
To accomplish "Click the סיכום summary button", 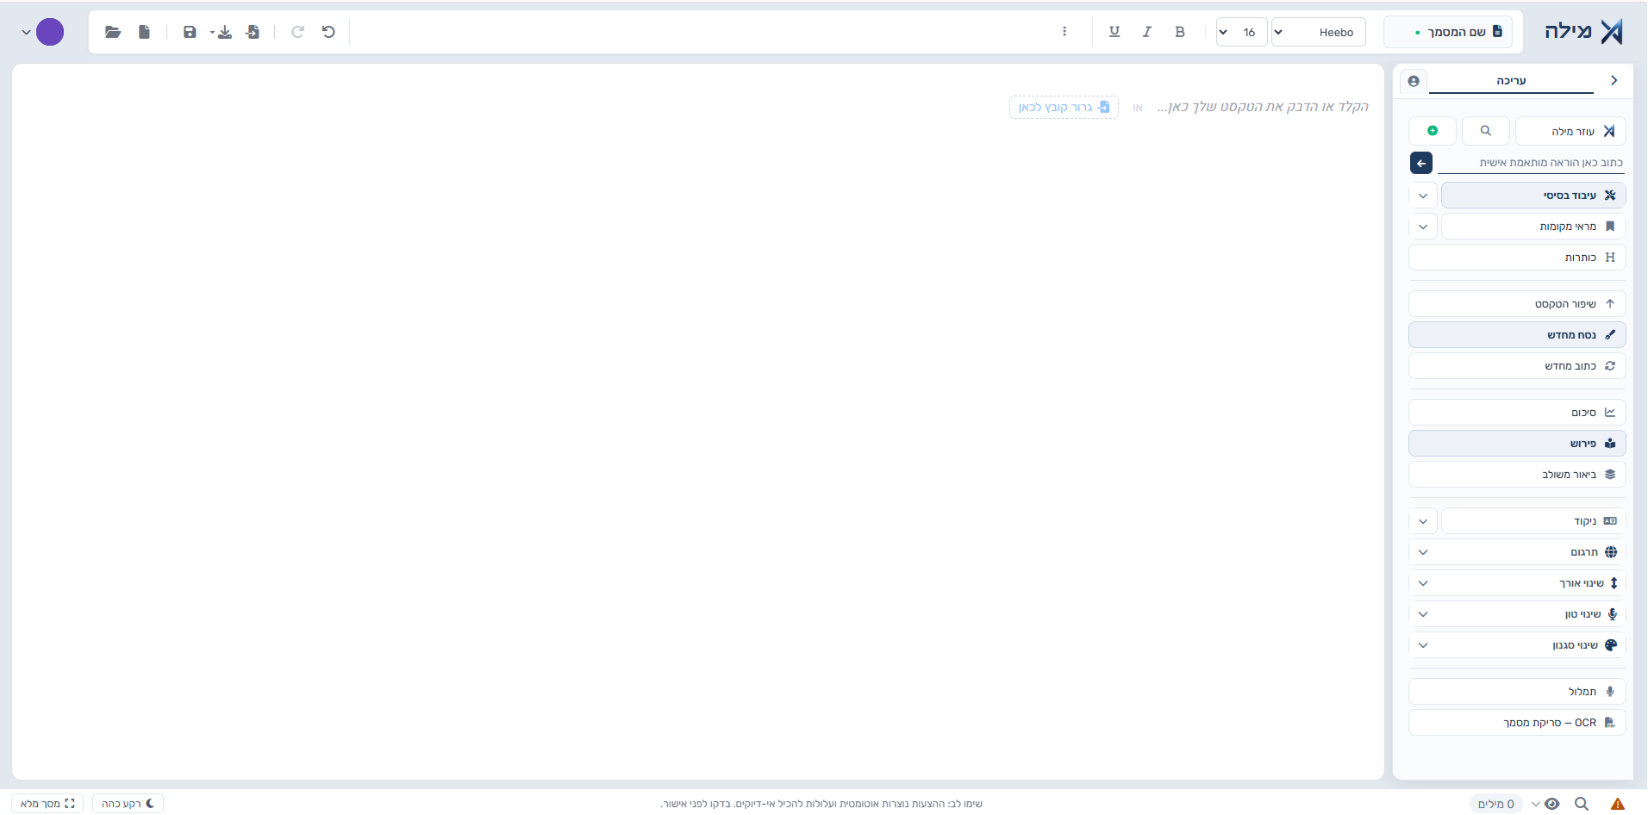I will [1517, 413].
